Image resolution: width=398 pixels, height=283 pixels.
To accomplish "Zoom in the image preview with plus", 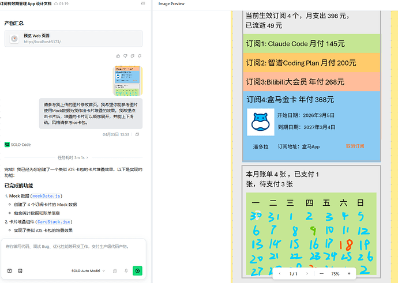I will click(x=349, y=274).
